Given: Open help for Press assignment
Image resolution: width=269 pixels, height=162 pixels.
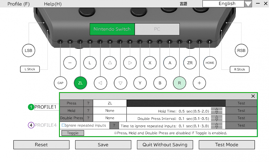Looking at the screenshot, I should pyautogui.click(x=88, y=103).
